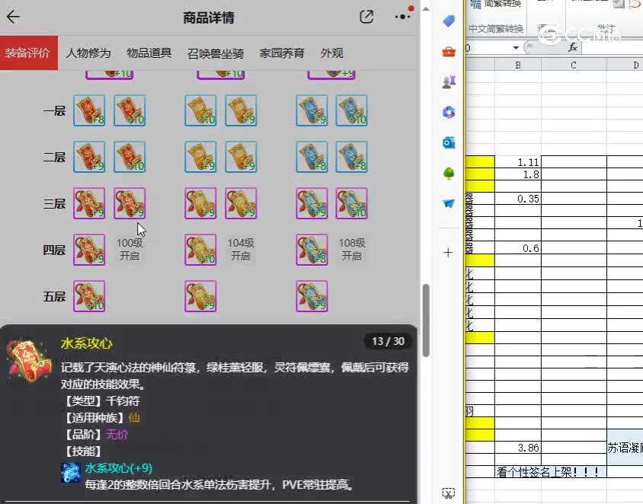Click the fx insert function button

573,47
